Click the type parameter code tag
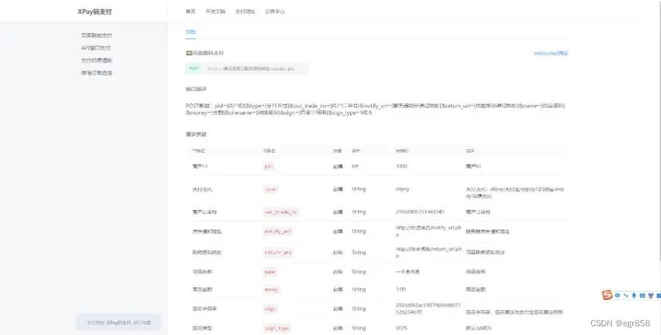This screenshot has width=661, height=335. pyautogui.click(x=270, y=190)
